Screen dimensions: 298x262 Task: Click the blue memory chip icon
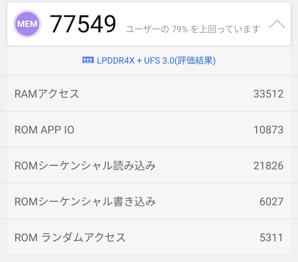click(x=88, y=60)
